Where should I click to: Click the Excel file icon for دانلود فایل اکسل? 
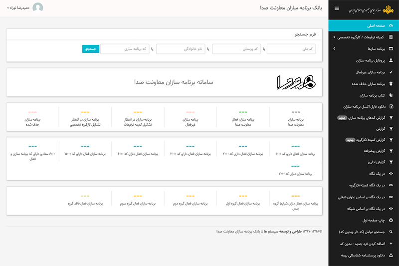(391, 106)
